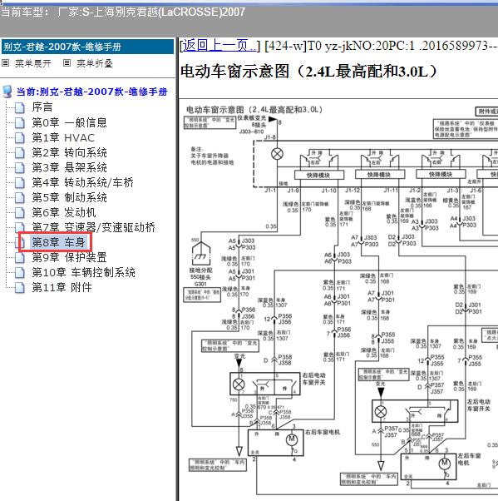Click the 别克-君越-2007款-维修手册 panel header
This screenshot has height=501, width=498.
[x=88, y=47]
